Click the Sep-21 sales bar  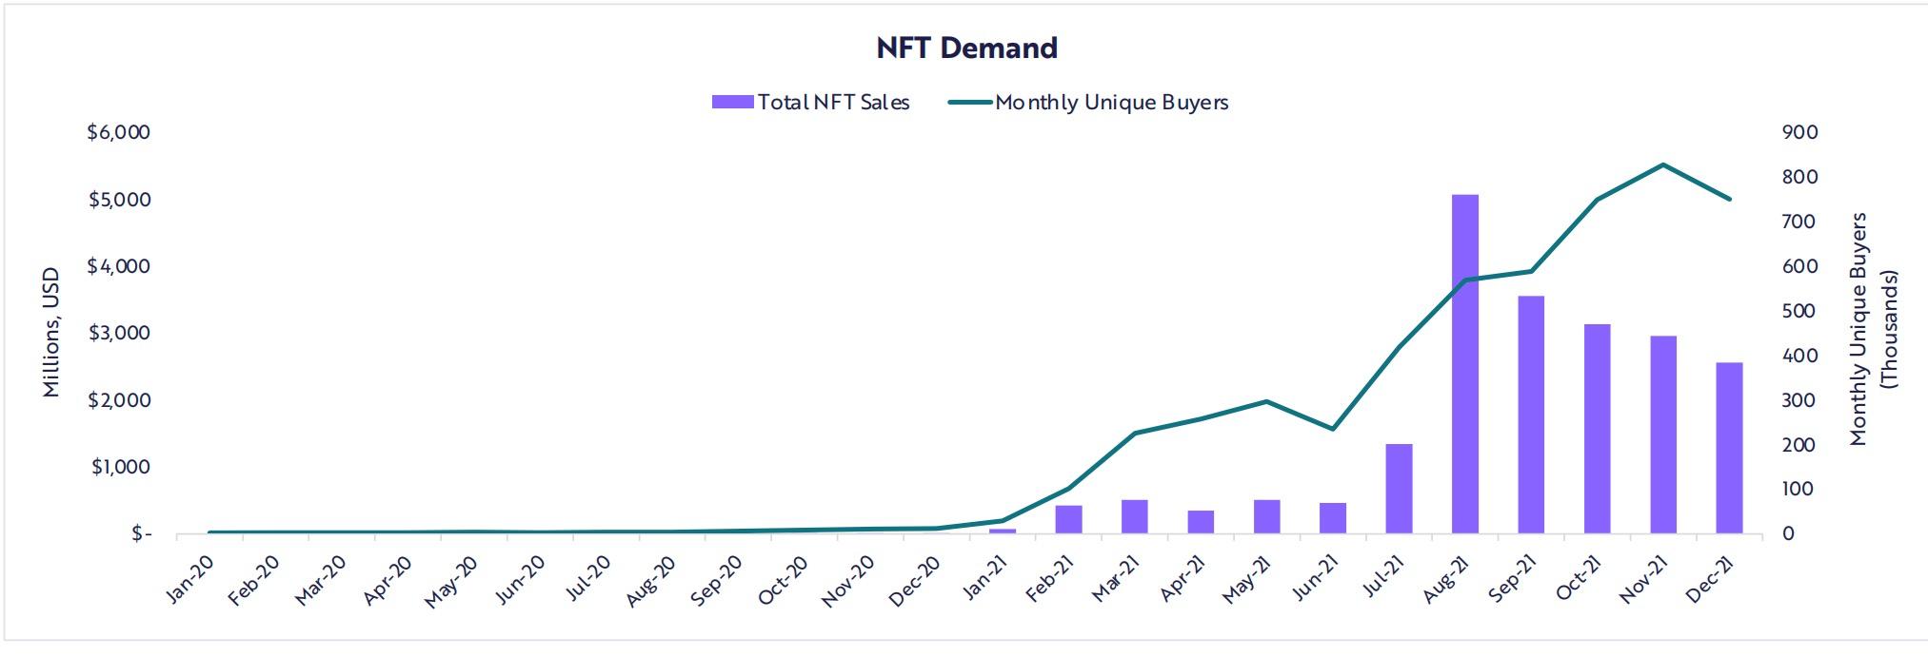[1531, 415]
